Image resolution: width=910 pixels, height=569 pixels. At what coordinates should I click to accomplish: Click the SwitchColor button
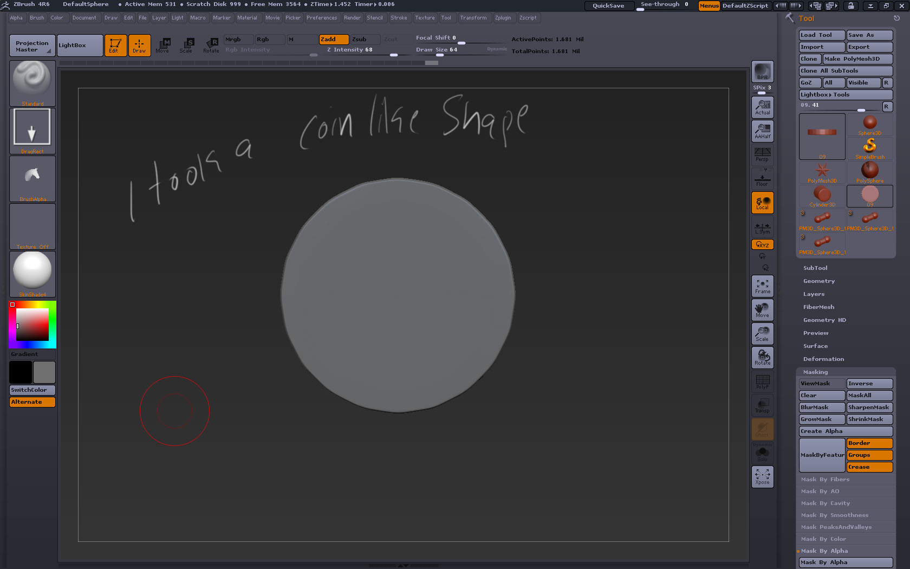coord(32,390)
